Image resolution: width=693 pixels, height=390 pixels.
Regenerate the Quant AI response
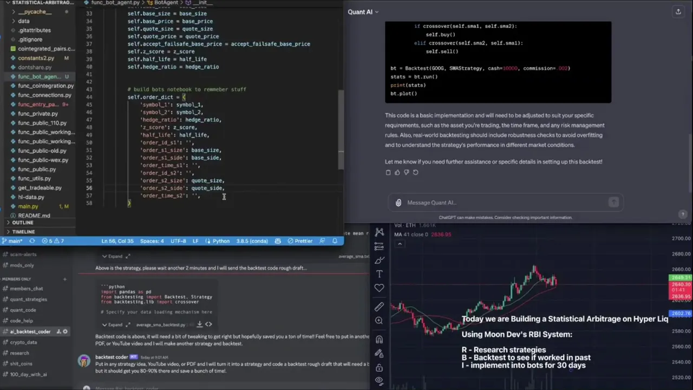[x=416, y=172]
